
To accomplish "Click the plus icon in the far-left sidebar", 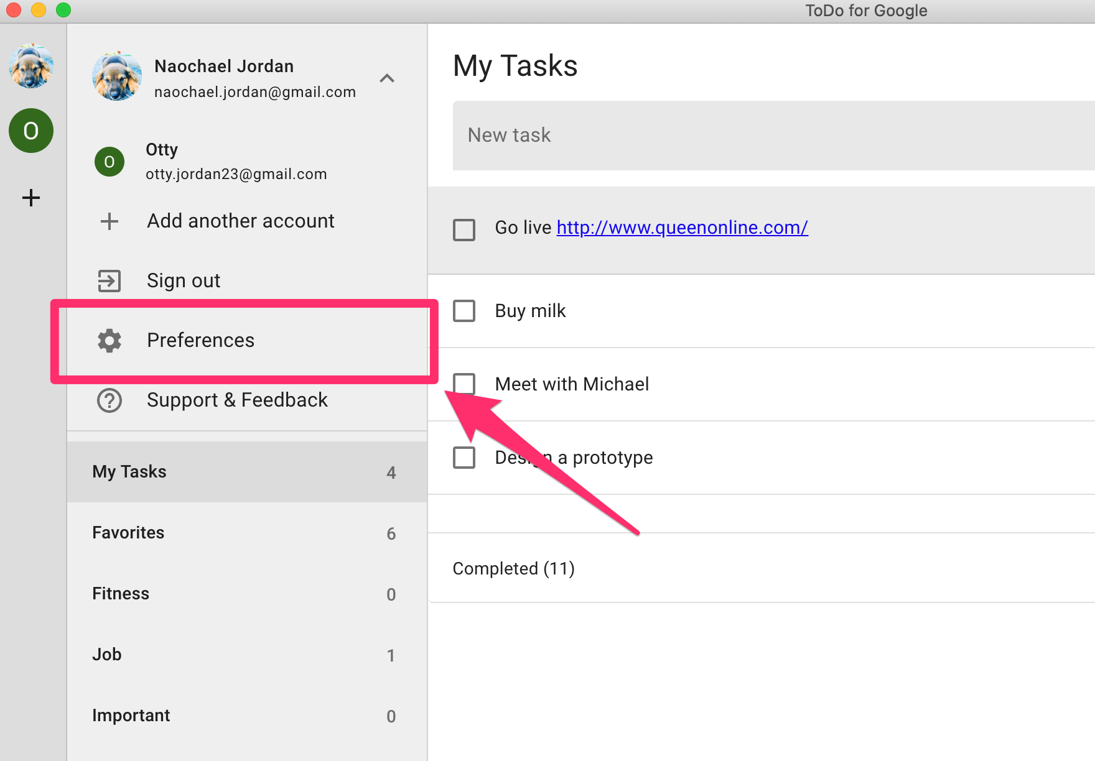I will [30, 198].
